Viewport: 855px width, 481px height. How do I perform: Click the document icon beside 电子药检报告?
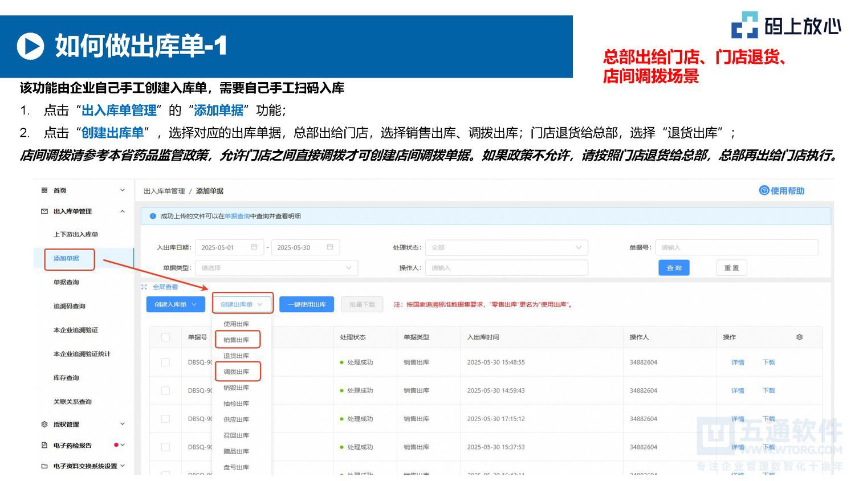44,445
